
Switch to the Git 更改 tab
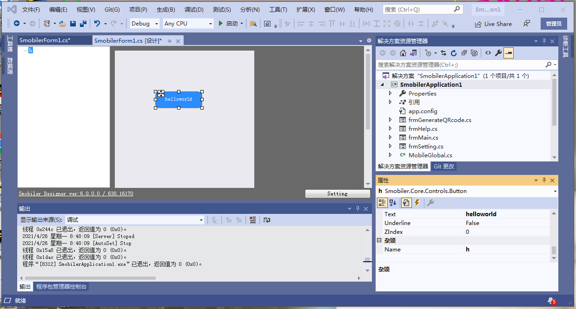444,166
